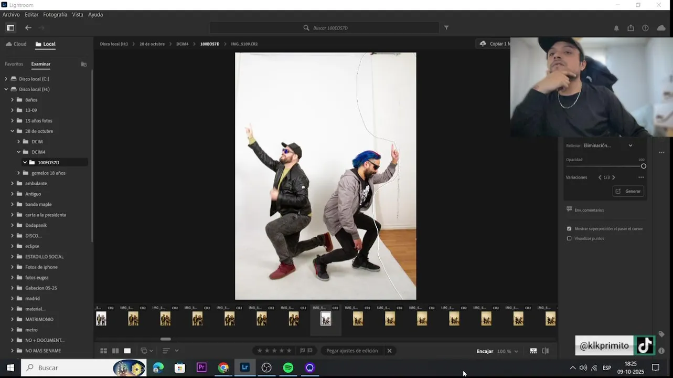Viewport: 673px width, 378px height.
Task: Select the Fotos de iphone folder
Action: 41,267
